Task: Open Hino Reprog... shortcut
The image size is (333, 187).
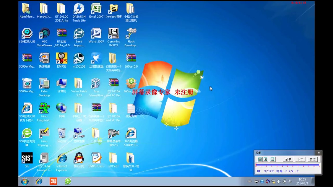Action: (x=44, y=137)
